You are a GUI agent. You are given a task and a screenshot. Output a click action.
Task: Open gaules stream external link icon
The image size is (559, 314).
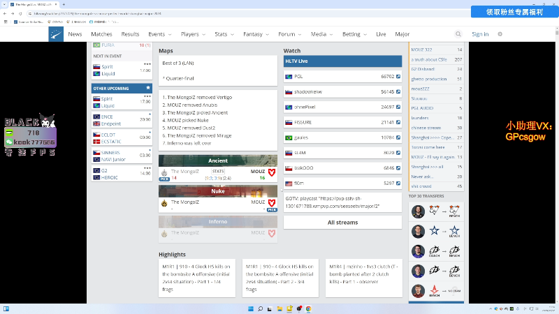[398, 137]
